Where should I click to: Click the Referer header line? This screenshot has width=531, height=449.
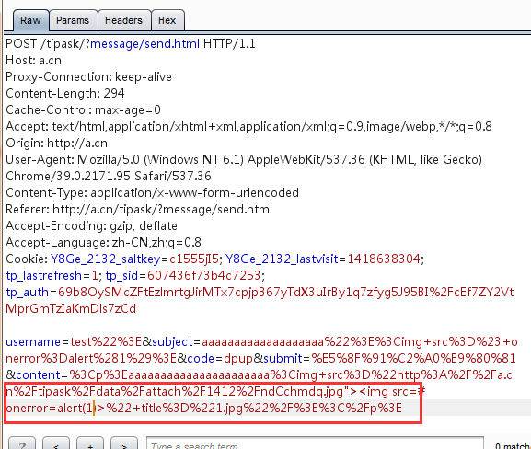coord(139,209)
